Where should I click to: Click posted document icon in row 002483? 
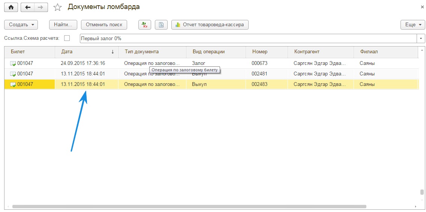coord(13,84)
